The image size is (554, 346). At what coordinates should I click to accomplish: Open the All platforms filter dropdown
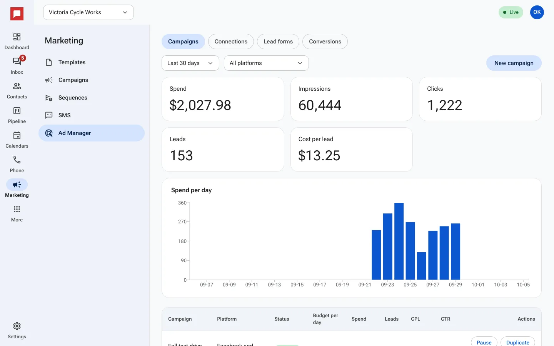coord(266,63)
